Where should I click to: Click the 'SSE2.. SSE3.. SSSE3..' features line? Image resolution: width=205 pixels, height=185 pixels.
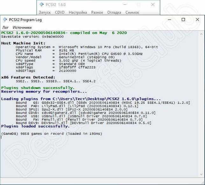56,81
